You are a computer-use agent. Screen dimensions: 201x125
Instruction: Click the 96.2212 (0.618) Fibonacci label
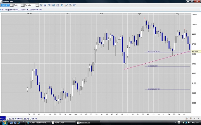(x=154, y=51)
